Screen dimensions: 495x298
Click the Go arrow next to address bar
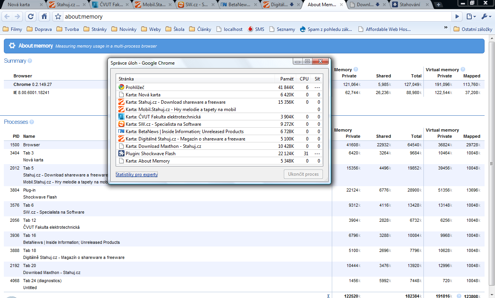coord(457,17)
